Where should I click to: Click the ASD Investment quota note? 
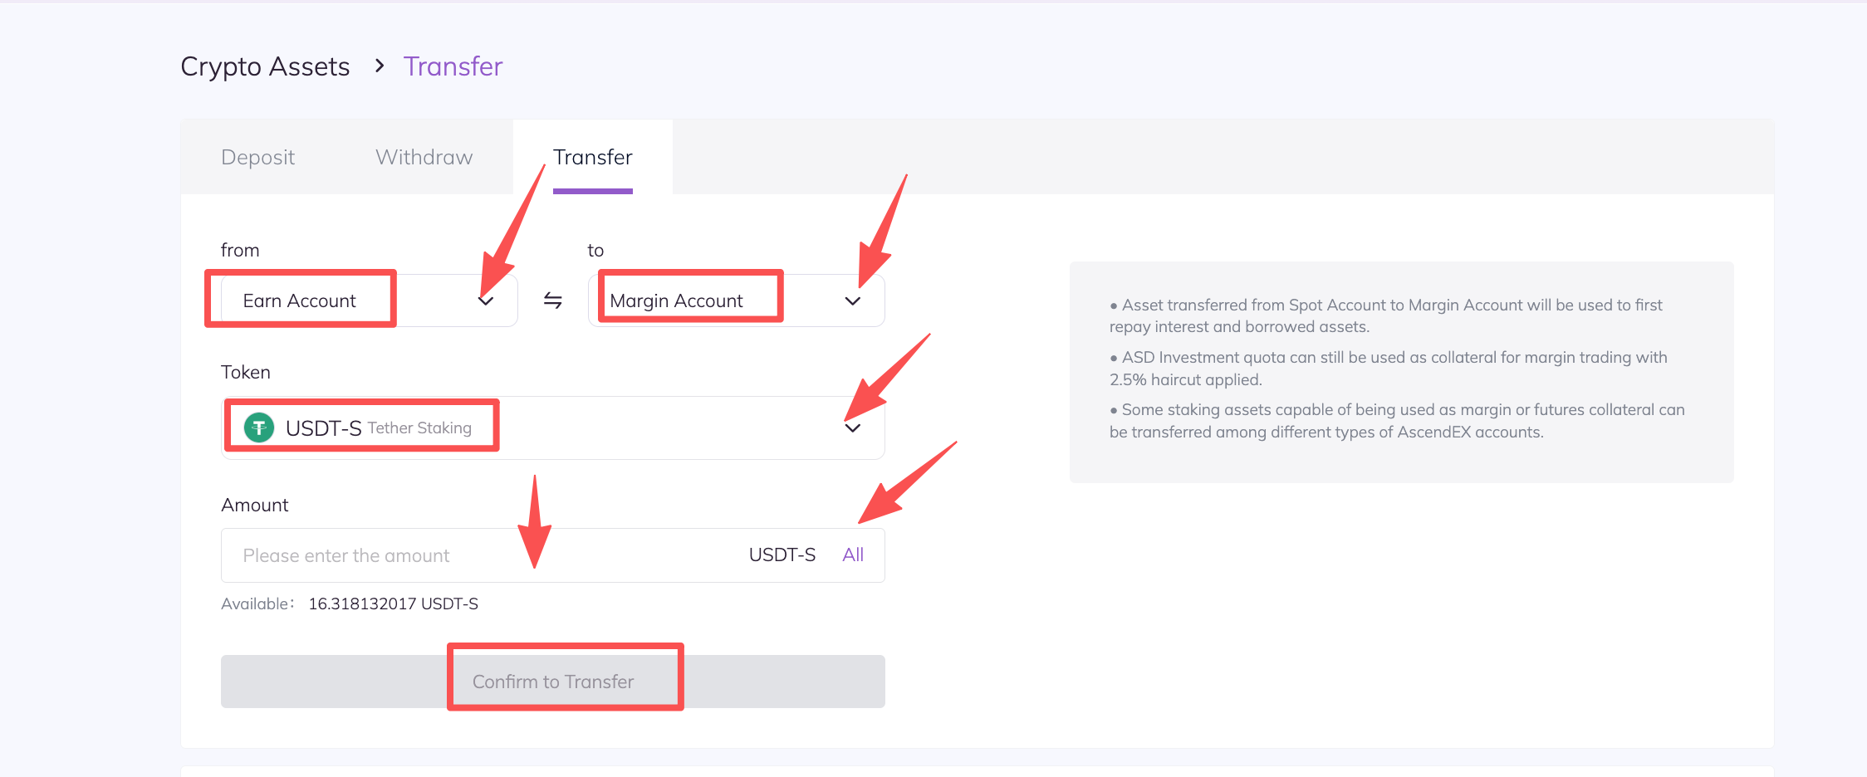(x=1388, y=368)
